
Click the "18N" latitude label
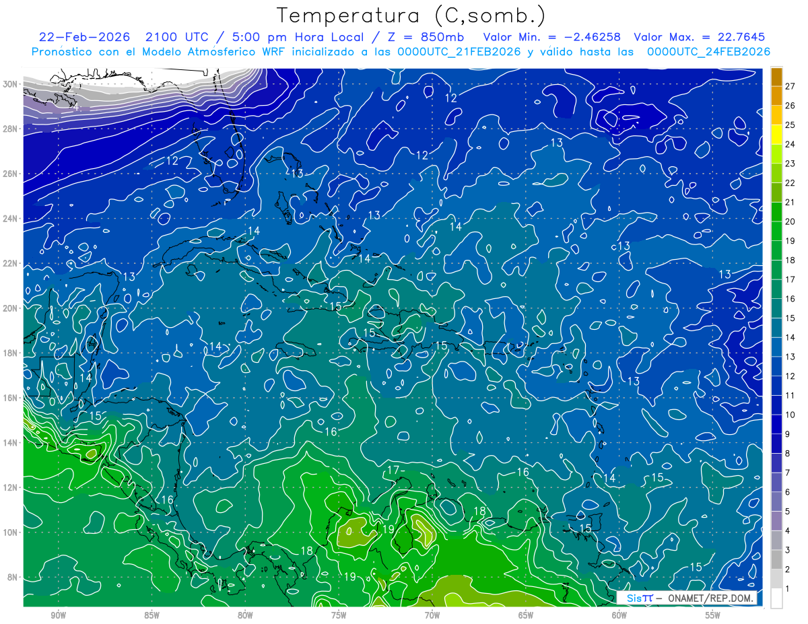click(x=10, y=353)
